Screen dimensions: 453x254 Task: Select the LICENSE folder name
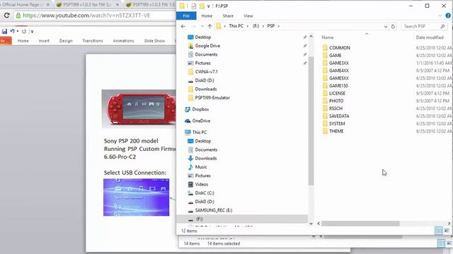click(337, 93)
